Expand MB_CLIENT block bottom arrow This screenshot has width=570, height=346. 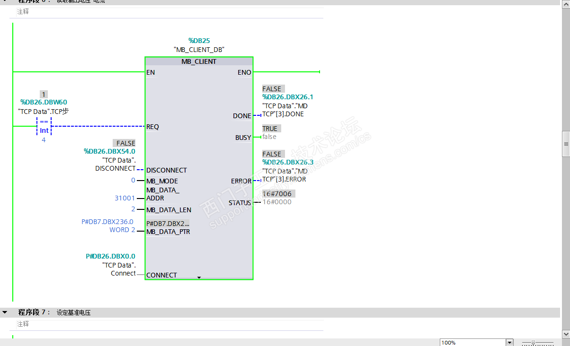[199, 277]
